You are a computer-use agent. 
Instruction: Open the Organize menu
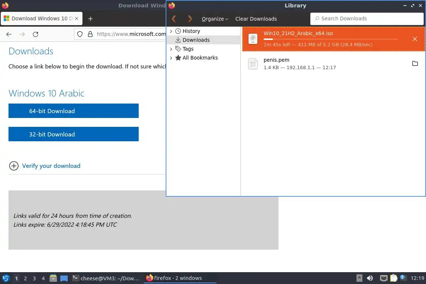click(x=214, y=19)
